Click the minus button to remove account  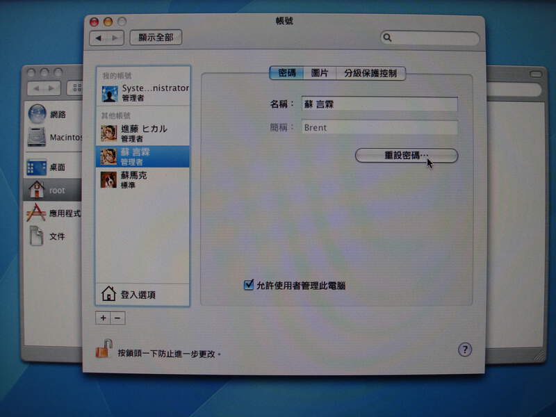tap(117, 318)
